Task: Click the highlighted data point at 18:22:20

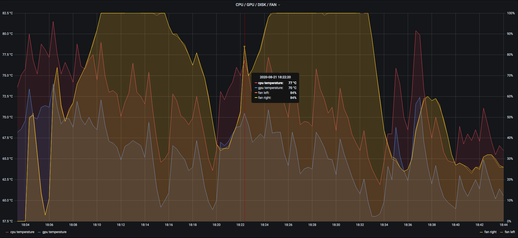Action: 244,46
